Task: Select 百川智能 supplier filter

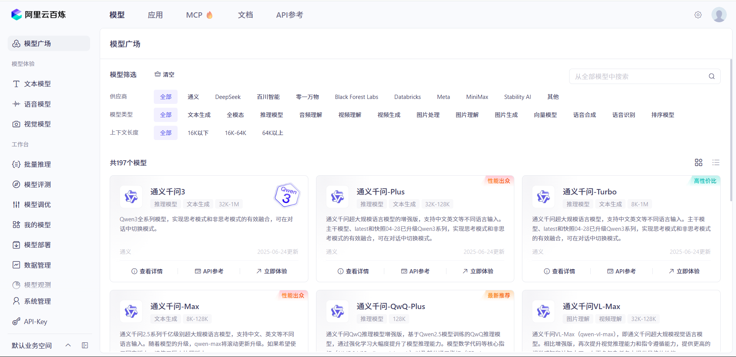Action: 268,97
